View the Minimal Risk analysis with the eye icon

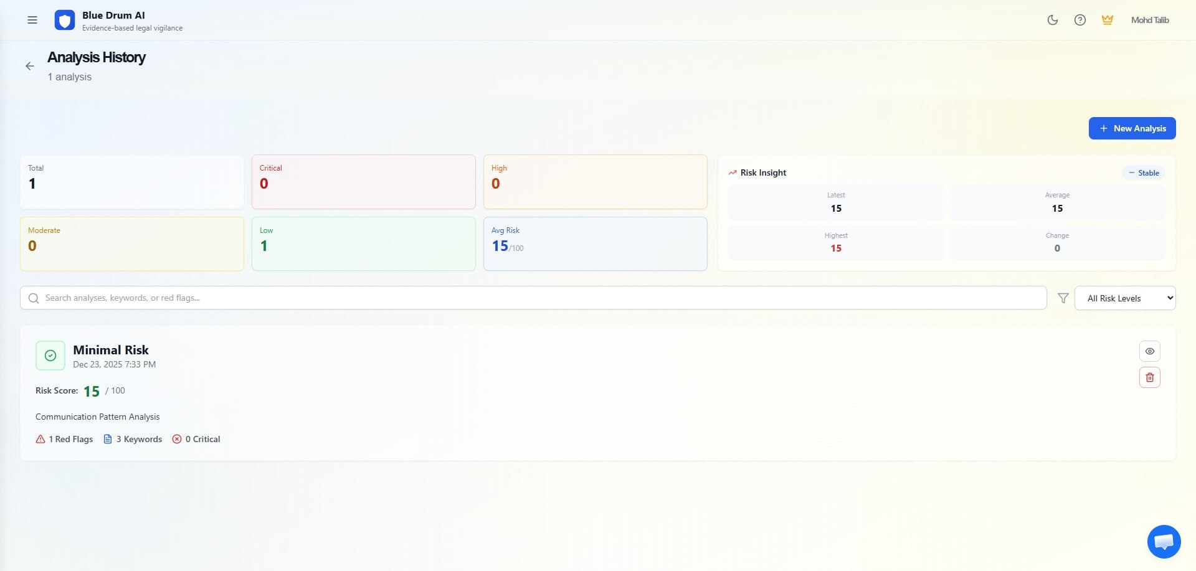point(1150,351)
